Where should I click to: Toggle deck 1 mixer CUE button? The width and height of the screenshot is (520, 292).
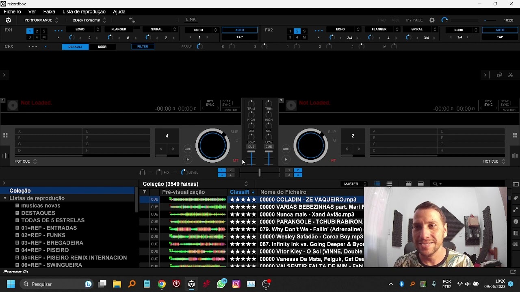point(251,146)
